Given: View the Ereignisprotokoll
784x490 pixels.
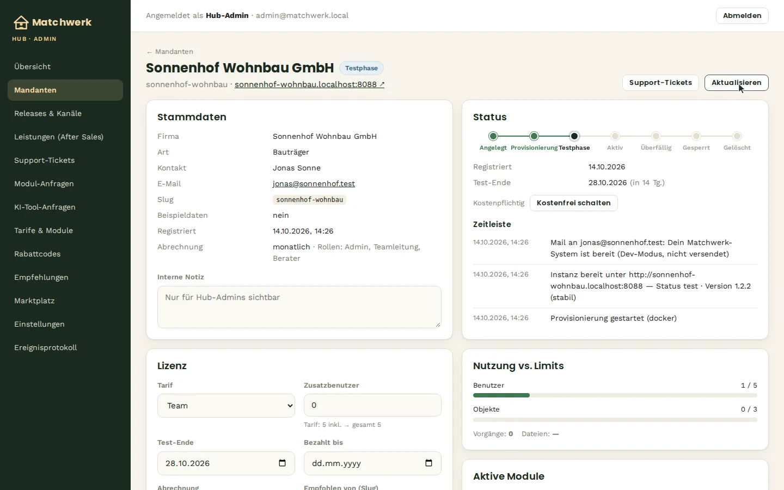Looking at the screenshot, I should 65,347.
